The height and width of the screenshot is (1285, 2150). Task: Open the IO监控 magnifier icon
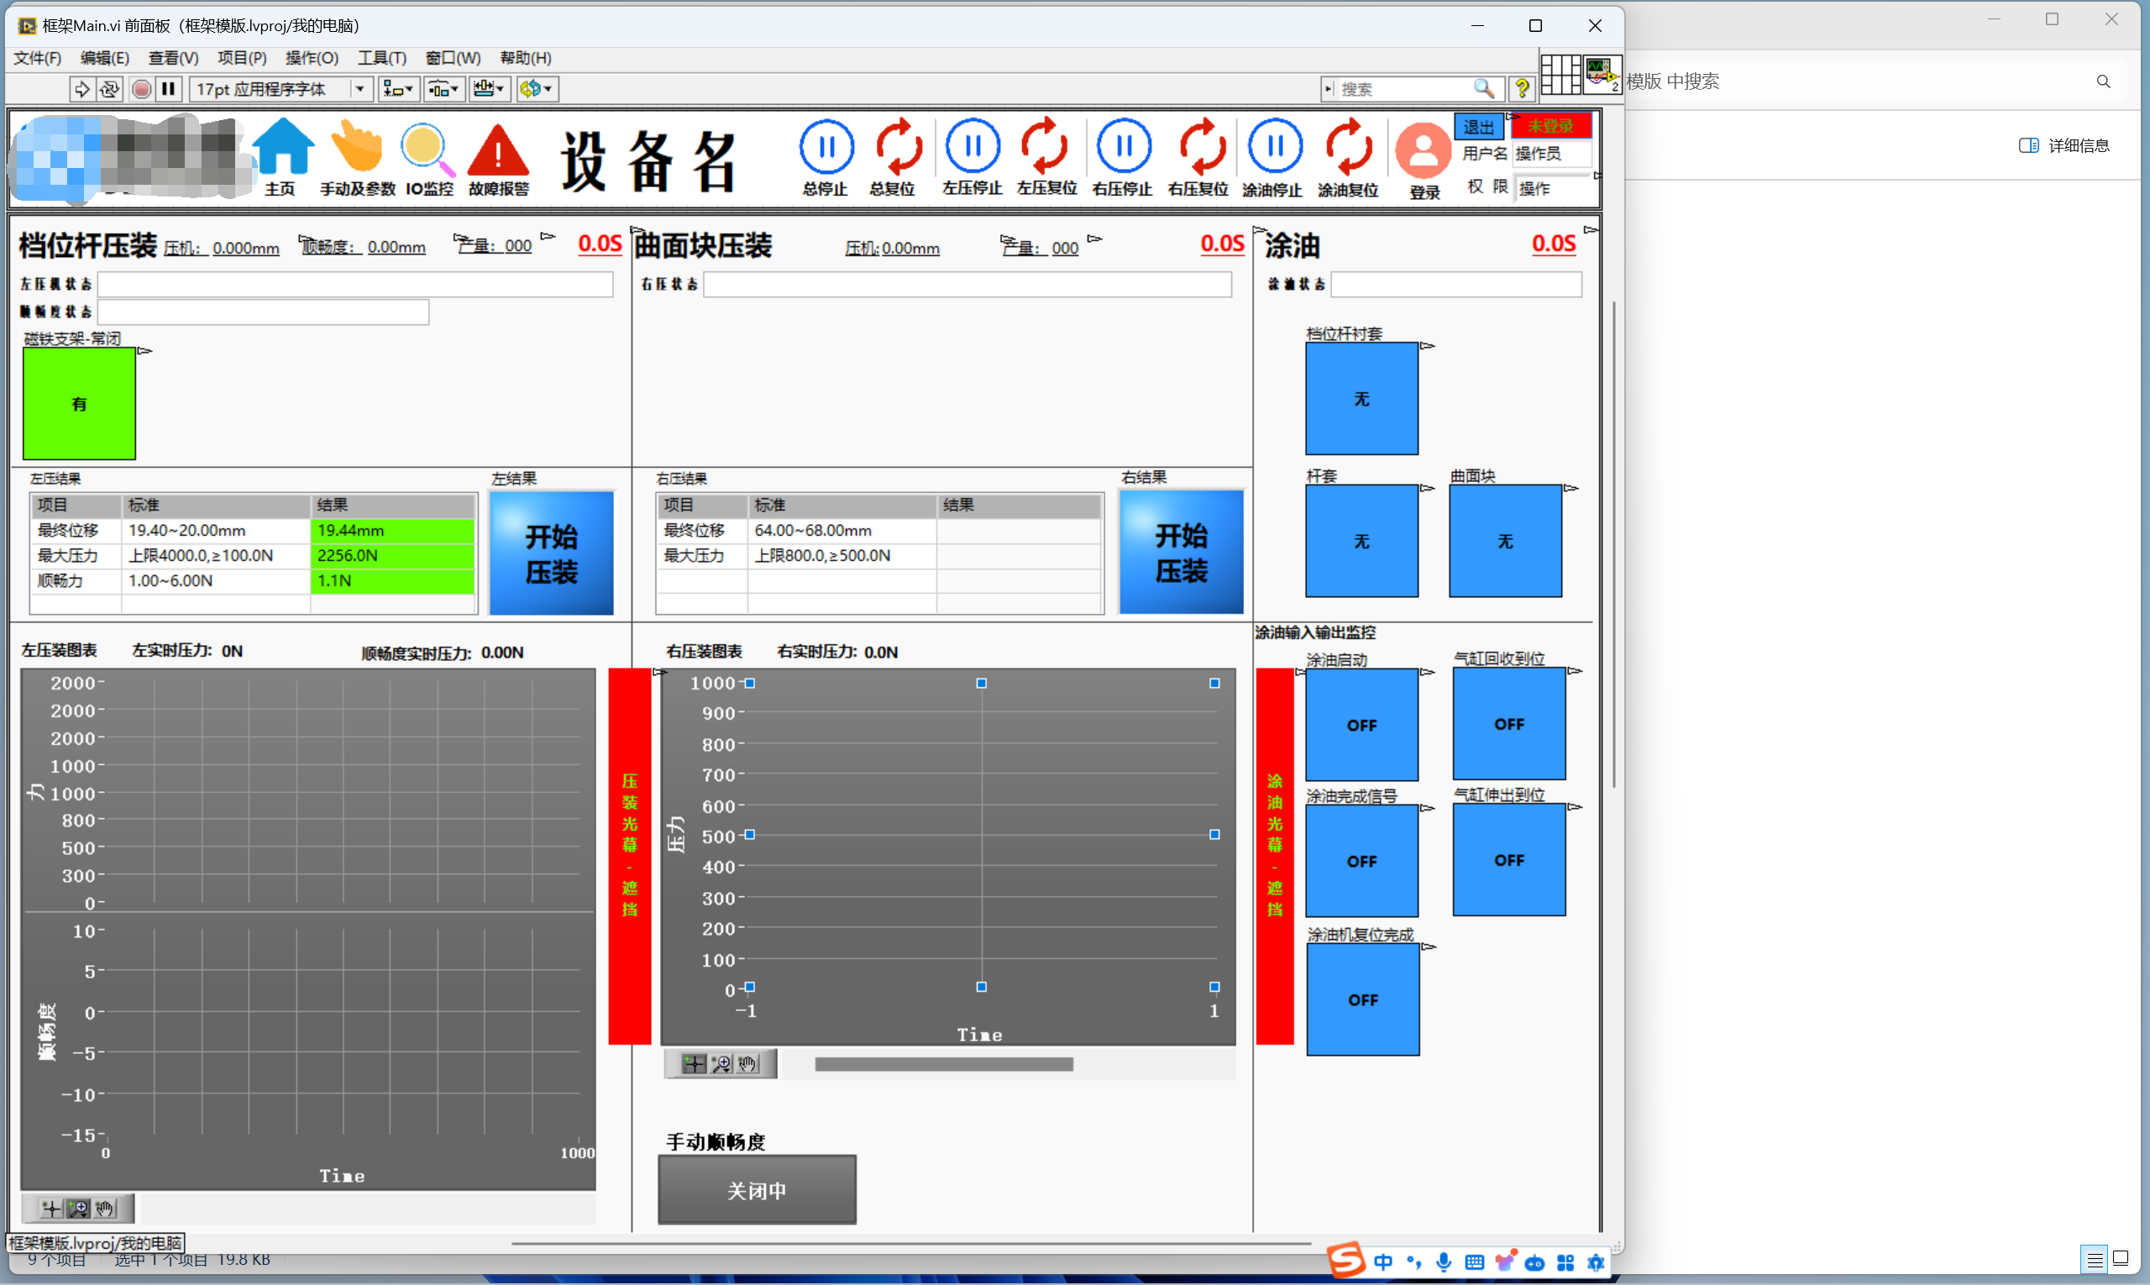427,149
